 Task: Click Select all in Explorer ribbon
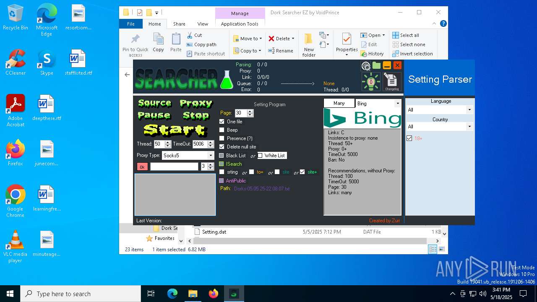406,35
